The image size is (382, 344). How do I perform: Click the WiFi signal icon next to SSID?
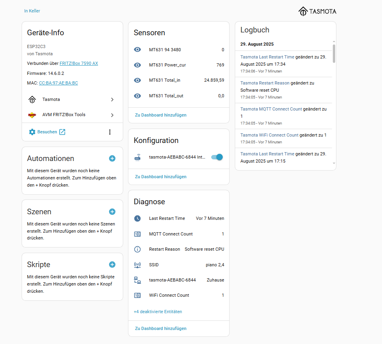[137, 265]
